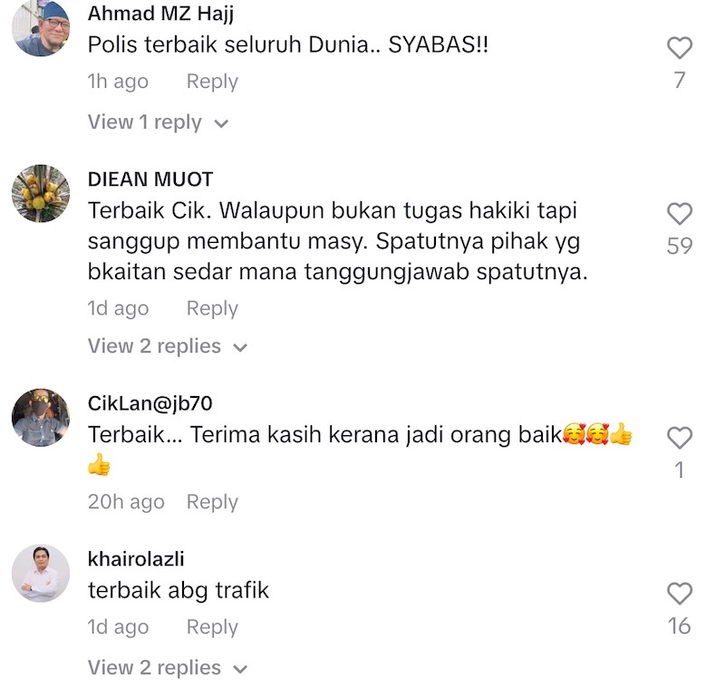
Task: Open the username khairolazli
Action: [136, 558]
